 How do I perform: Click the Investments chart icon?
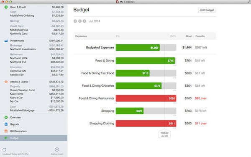click(6, 41)
